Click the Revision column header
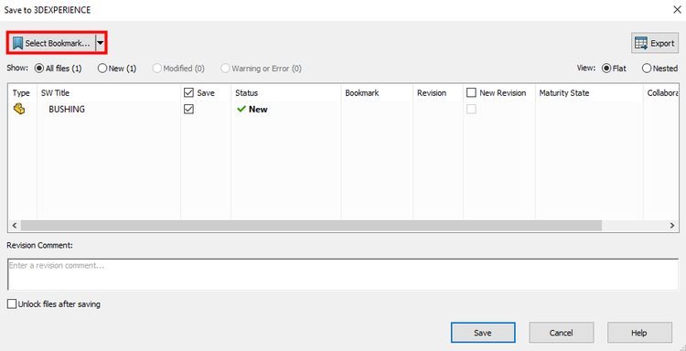This screenshot has height=351, width=686. coord(438,92)
